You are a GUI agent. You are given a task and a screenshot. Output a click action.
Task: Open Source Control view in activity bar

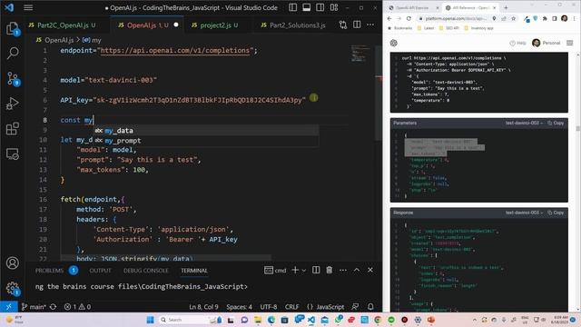coord(13,79)
